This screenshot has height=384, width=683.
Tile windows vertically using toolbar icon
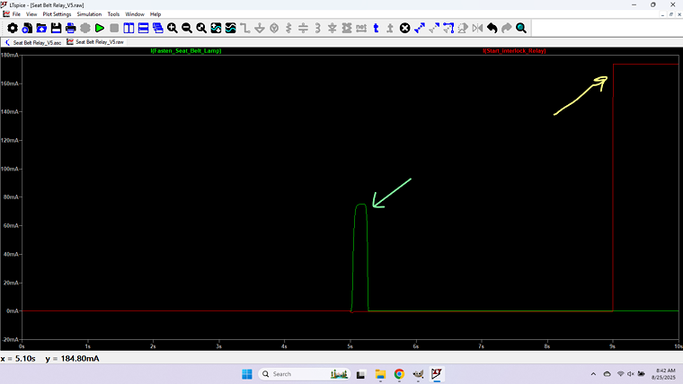[x=129, y=29]
